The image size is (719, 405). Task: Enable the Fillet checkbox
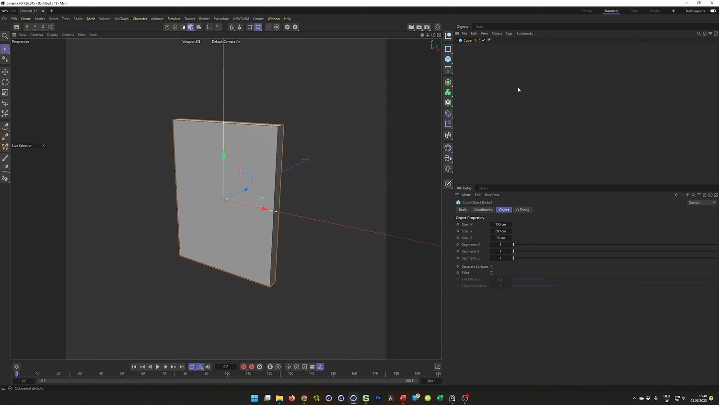point(491,273)
